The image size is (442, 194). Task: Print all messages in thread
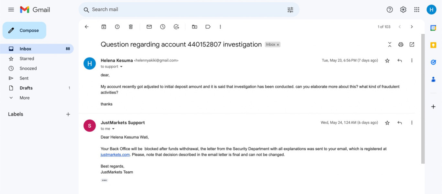[x=401, y=45]
